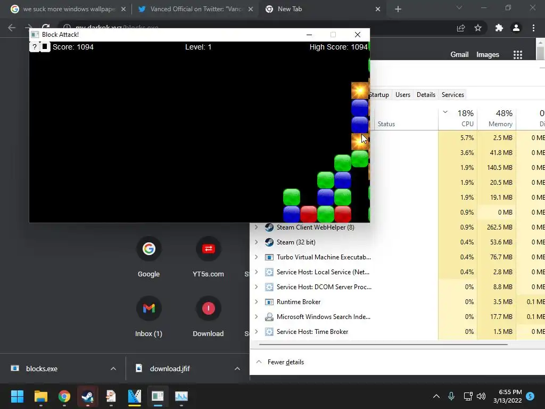Screen dimensions: 545x409
Task: Select the Runtime Broker process name
Action: [x=299, y=302]
